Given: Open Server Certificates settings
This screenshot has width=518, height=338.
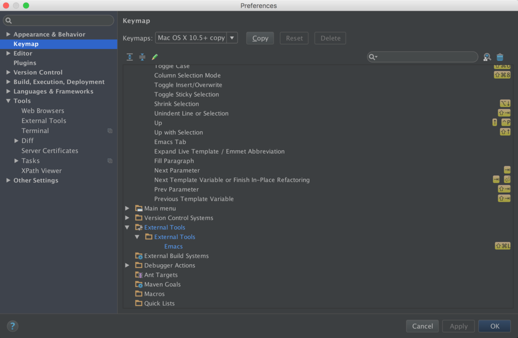Looking at the screenshot, I should 50,151.
